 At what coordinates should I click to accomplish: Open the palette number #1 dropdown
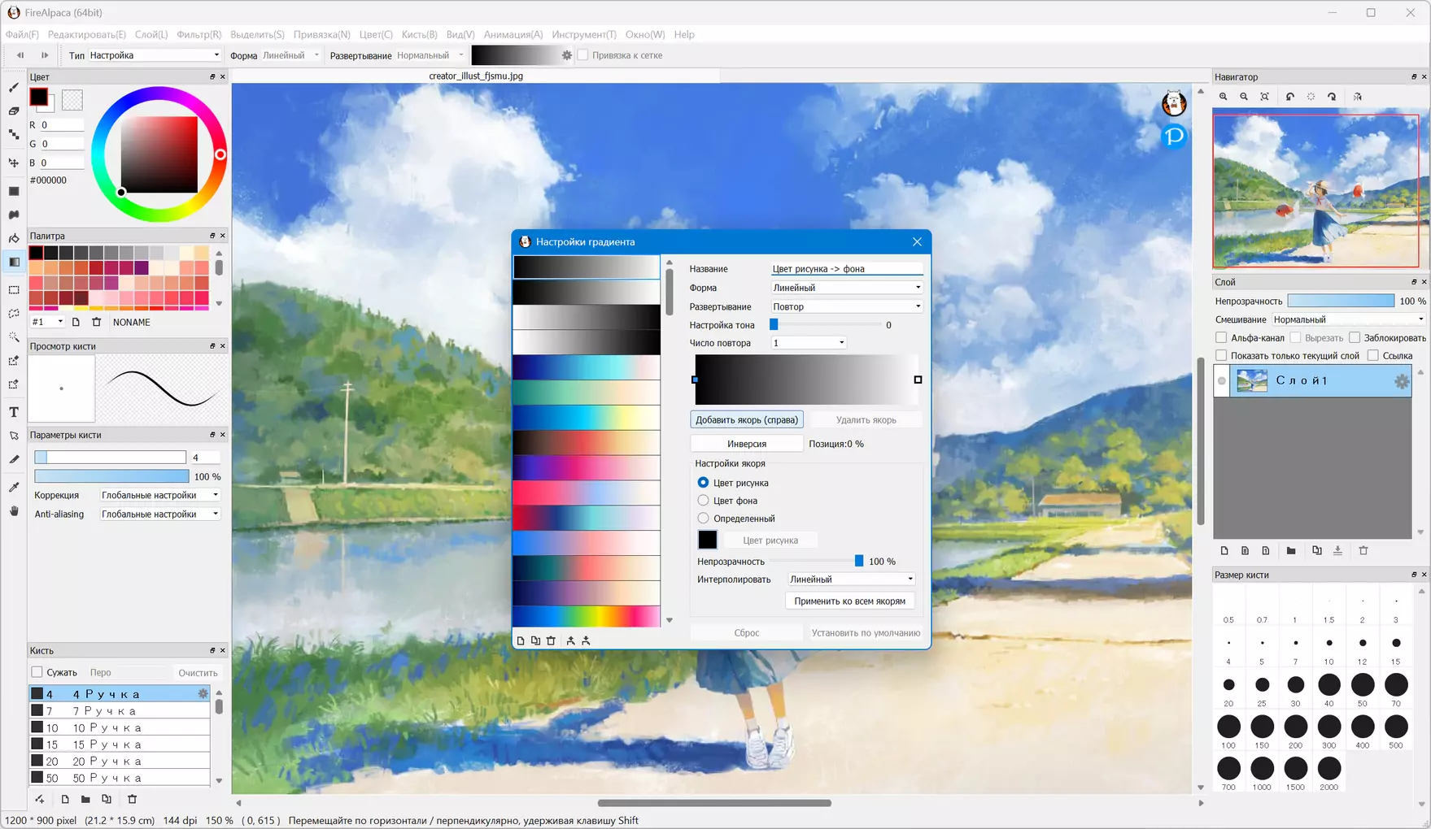(x=47, y=322)
